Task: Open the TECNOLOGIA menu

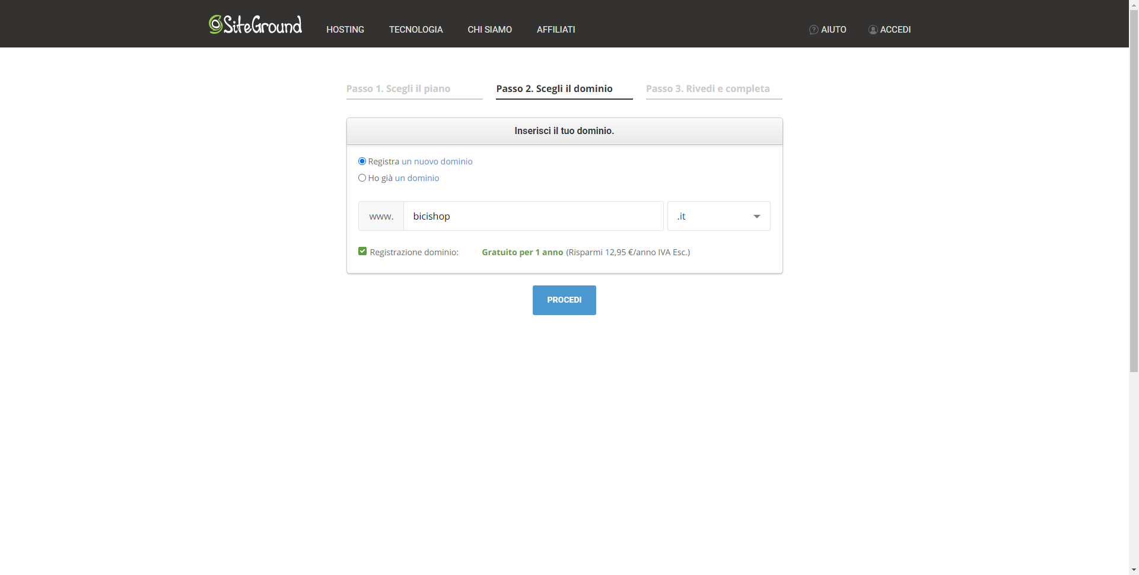Action: tap(415, 30)
